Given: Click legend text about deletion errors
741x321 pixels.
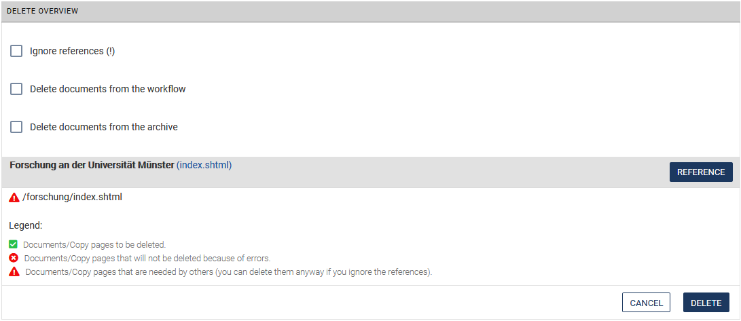Looking at the screenshot, I should click(x=147, y=258).
